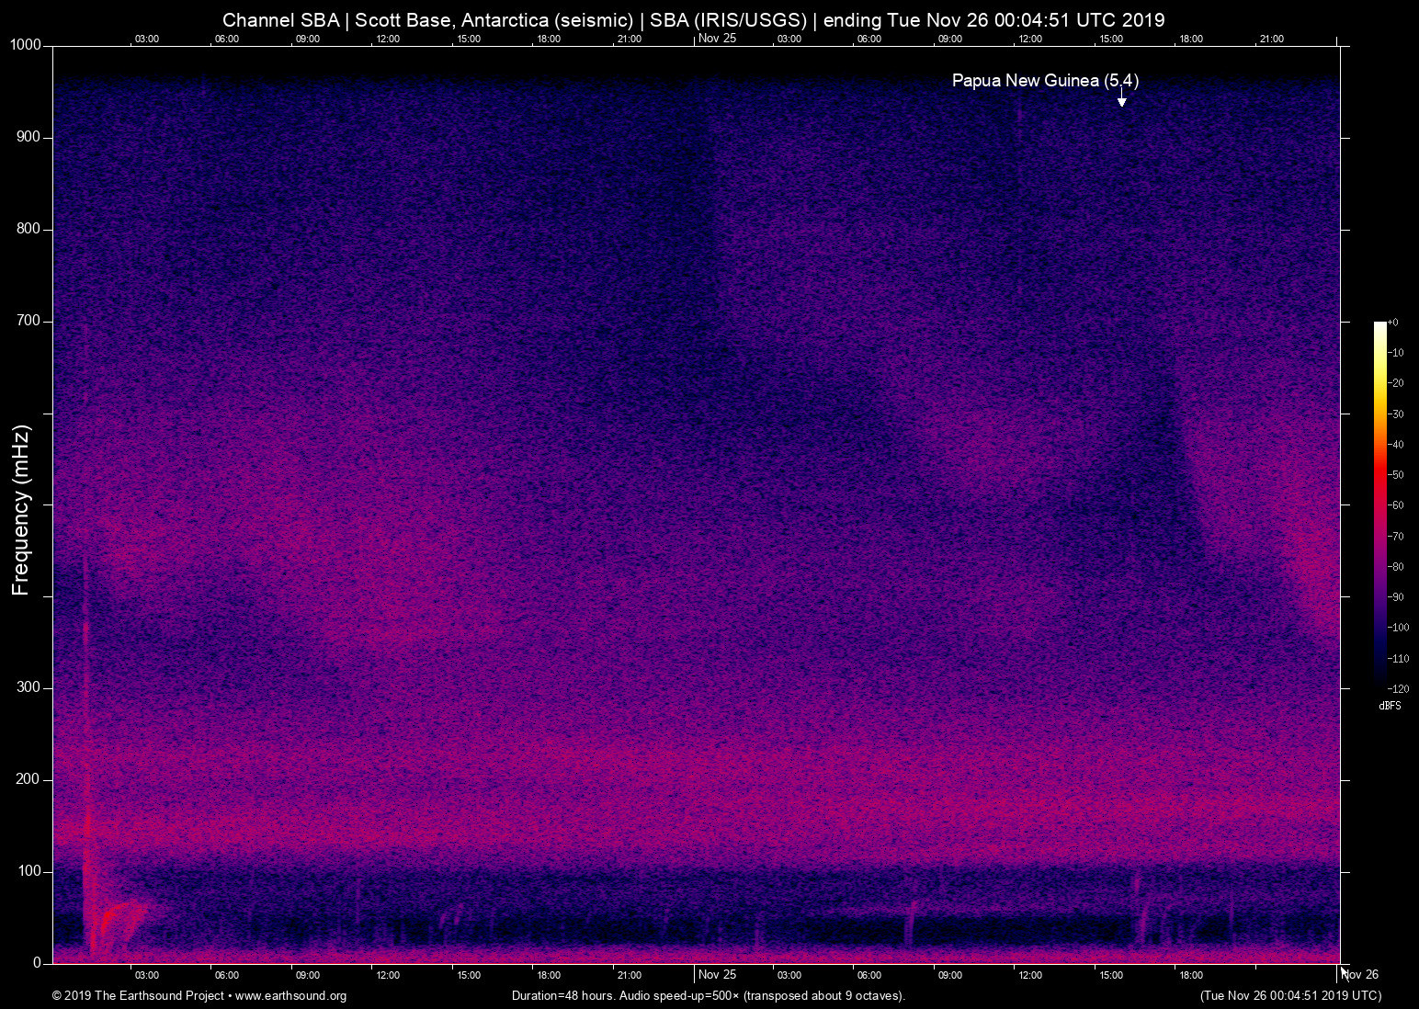This screenshot has width=1419, height=1009.
Task: Click the -60 value on color scale
Action: click(1396, 505)
